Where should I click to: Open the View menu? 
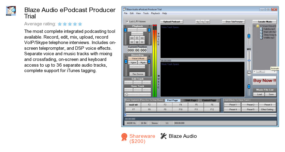(138, 13)
